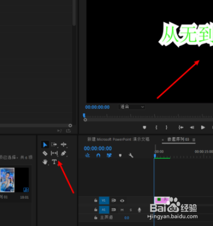Click the insert-sequences-as-nests timeline icon

[x=88, y=156]
